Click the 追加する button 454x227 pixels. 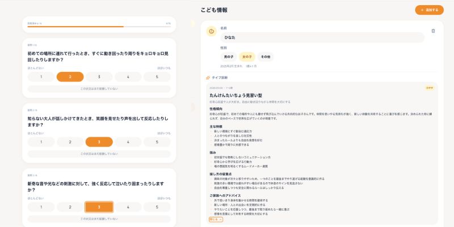click(430, 10)
